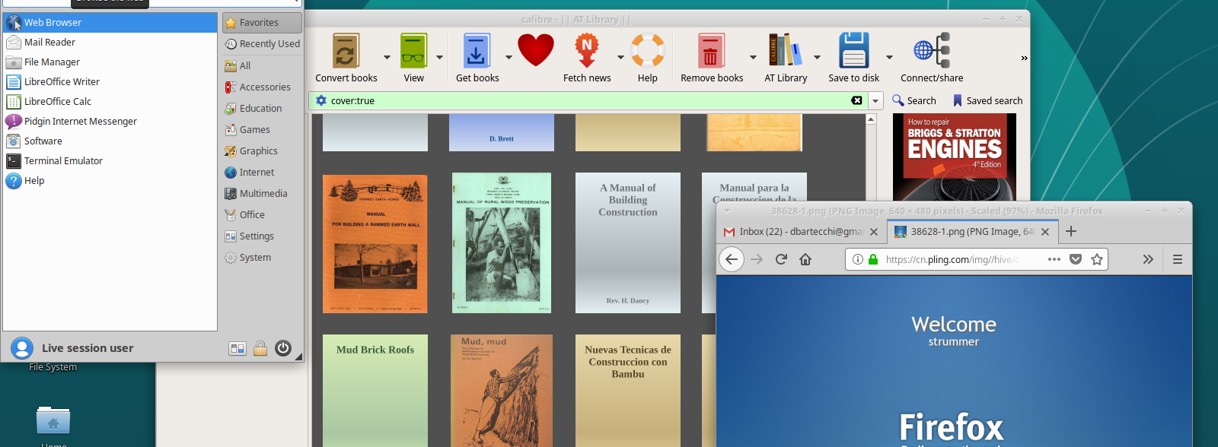Expand Fetch news dropdown arrow
Viewport: 1218px width, 447px height.
coord(620,57)
